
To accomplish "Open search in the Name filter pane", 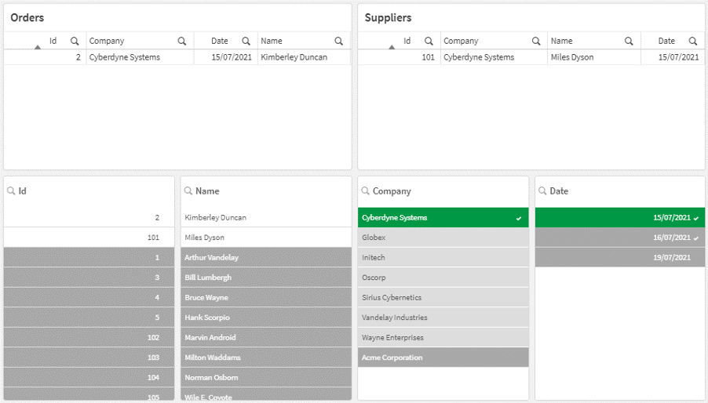I will pyautogui.click(x=188, y=191).
